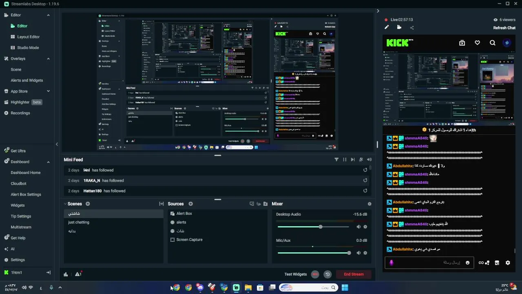522x294 pixels.
Task: Toggle Mini Feed muted events icon
Action: (x=361, y=160)
